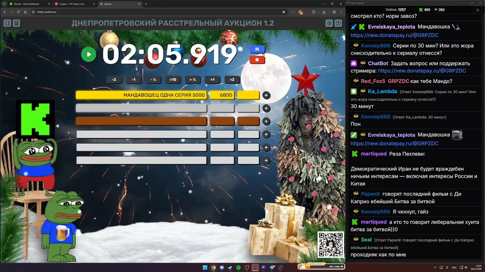485x272 pixels.
Task: Click the Kick viewer count 865
Action: pos(424,10)
